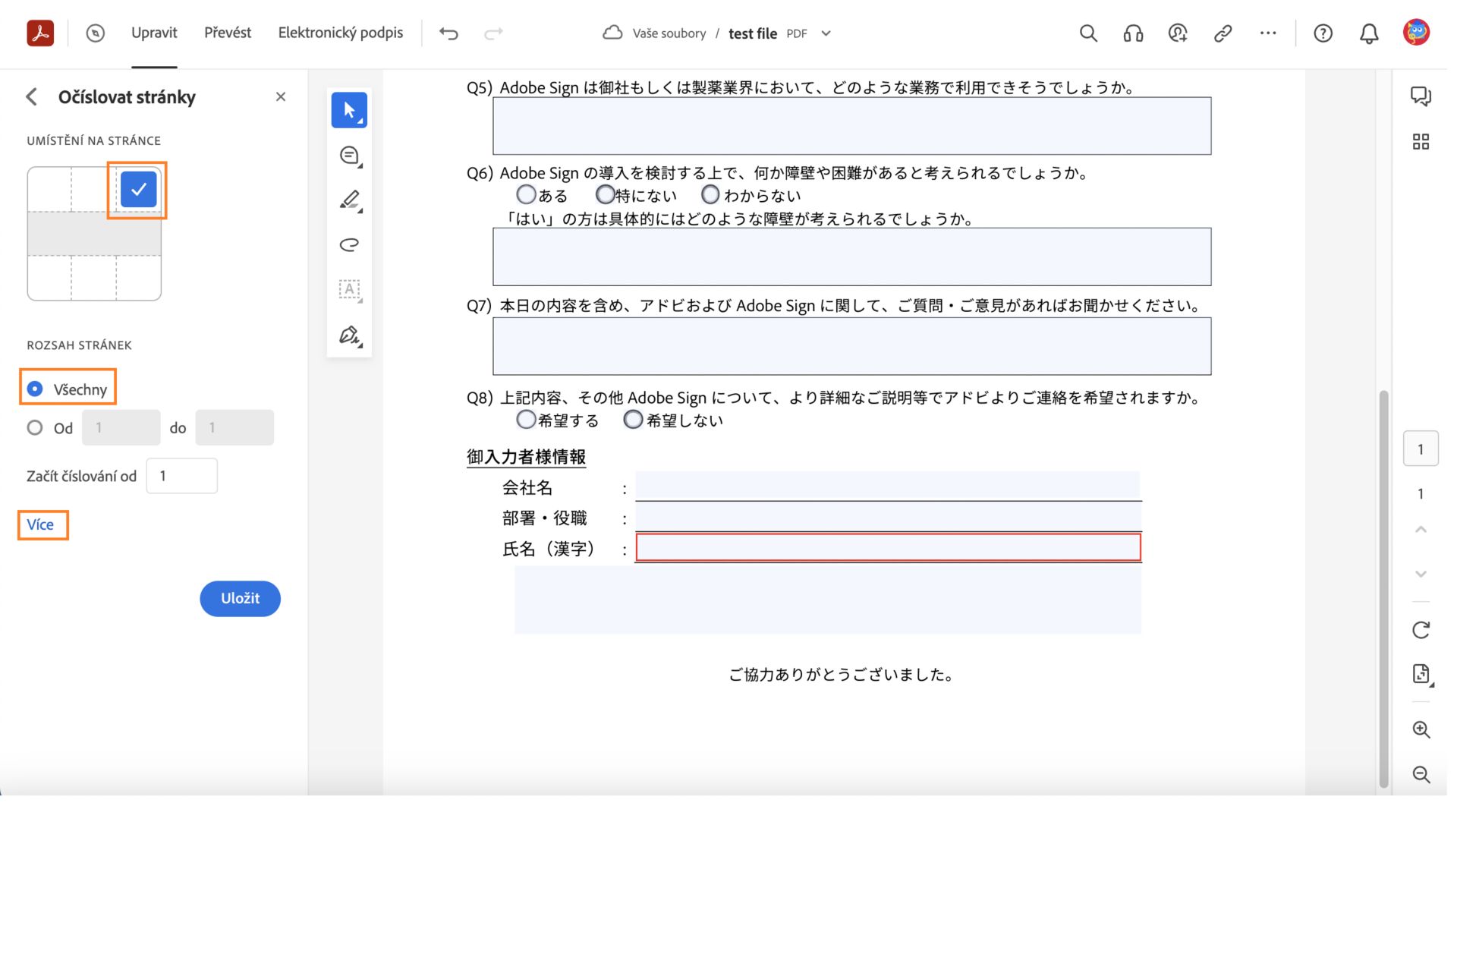Click the 氏名（漢字） input field
This screenshot has width=1457, height=973.
point(888,548)
